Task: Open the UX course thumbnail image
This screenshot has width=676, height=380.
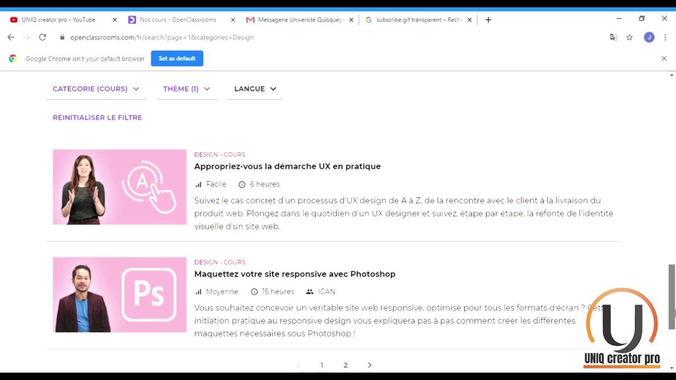Action: click(119, 187)
